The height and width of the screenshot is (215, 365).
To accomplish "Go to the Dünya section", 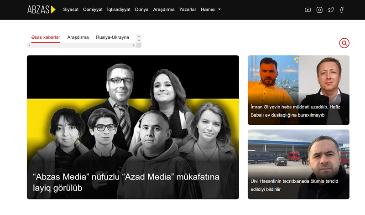I will 141,10.
